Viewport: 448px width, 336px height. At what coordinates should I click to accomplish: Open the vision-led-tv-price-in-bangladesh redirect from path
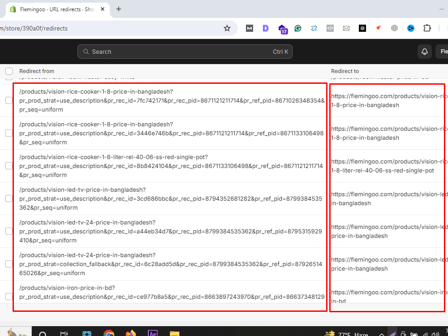[x=171, y=198]
